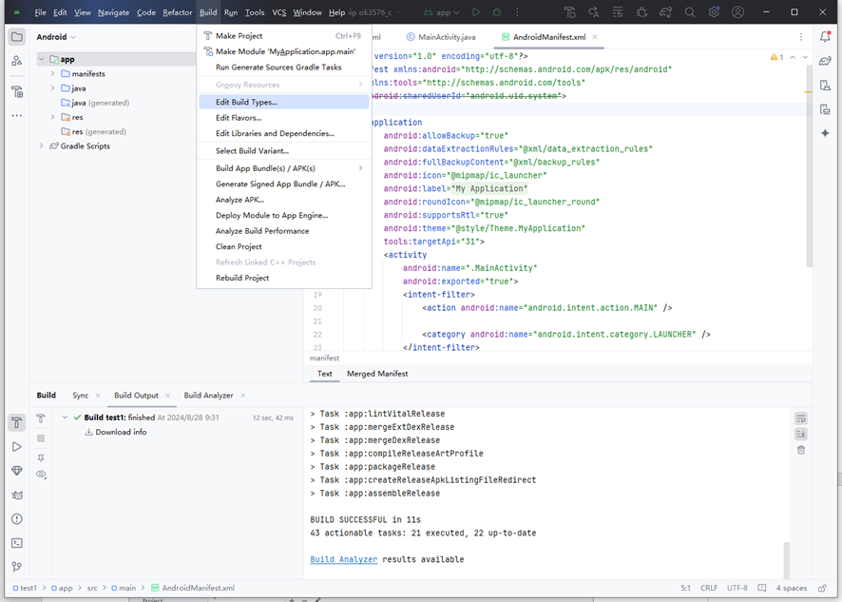Switch to the MainActivity.java tab
This screenshot has width=842, height=602.
click(x=440, y=37)
